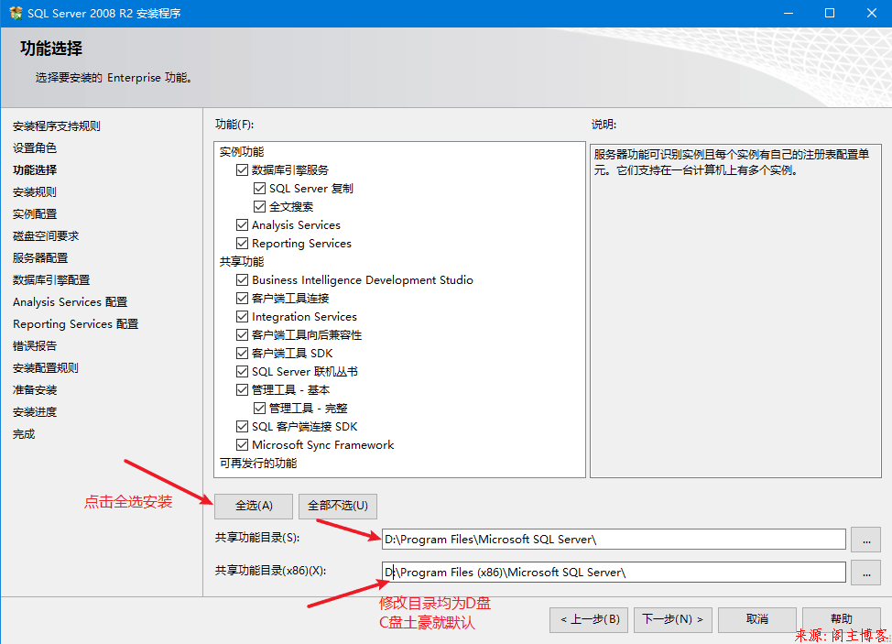Image resolution: width=892 pixels, height=644 pixels.
Task: Toggle the 管理工具 - 完整 checkbox
Action: pyautogui.click(x=259, y=408)
